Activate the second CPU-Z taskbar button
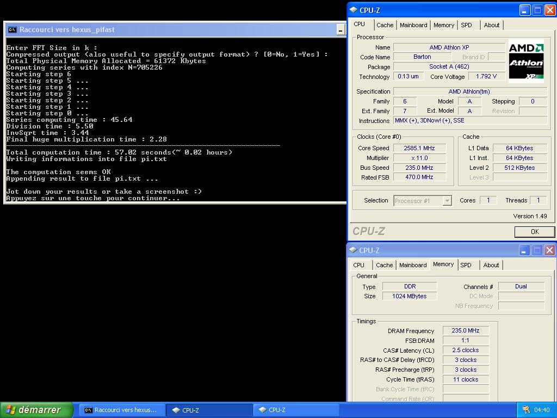 [296, 410]
